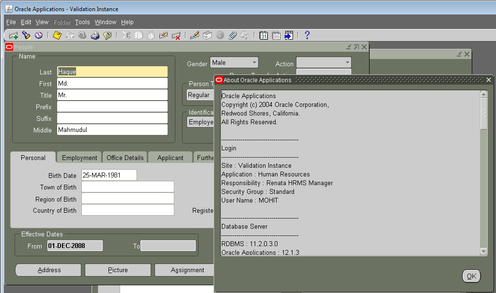Click the Save toolbar icon

tap(57, 35)
